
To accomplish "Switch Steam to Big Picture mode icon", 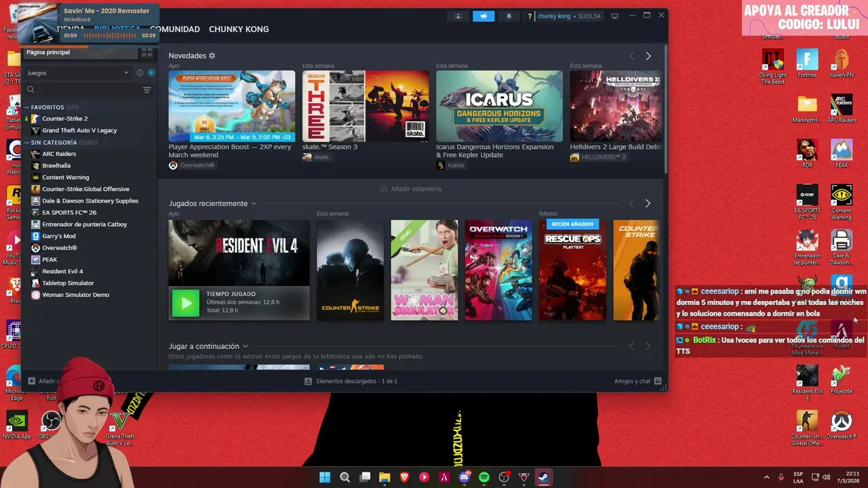I will (x=614, y=16).
